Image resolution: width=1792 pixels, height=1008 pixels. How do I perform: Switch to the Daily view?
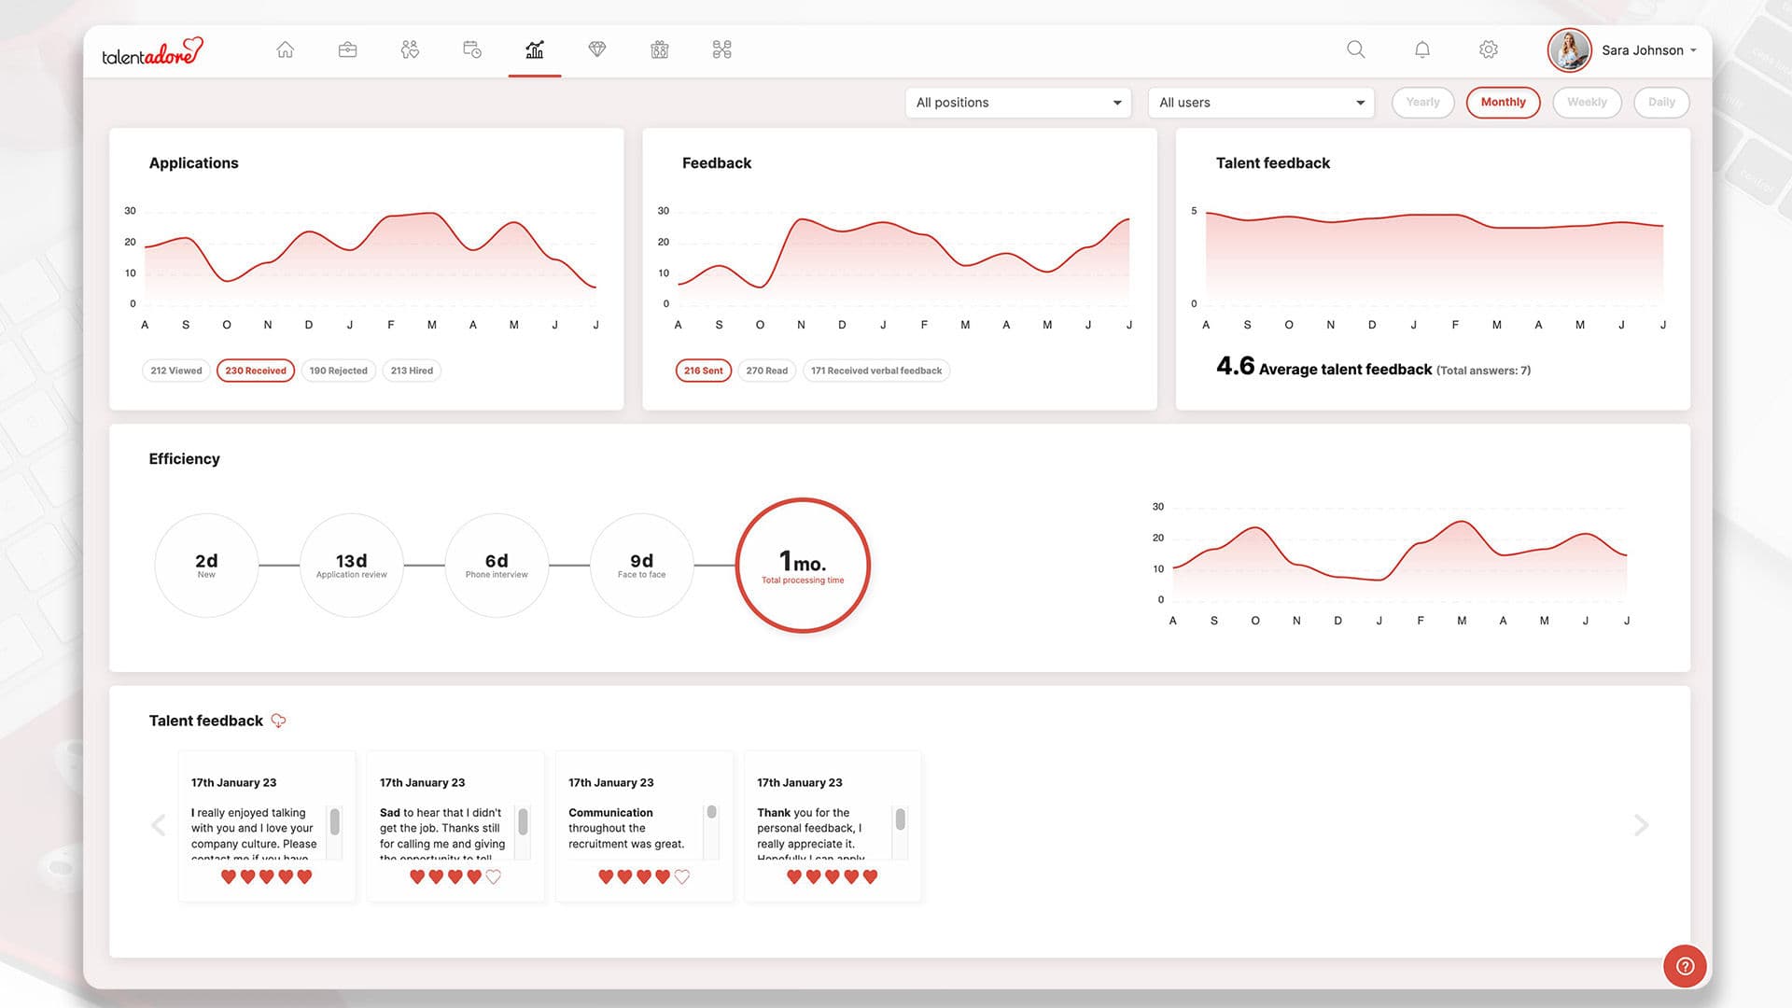pos(1661,103)
